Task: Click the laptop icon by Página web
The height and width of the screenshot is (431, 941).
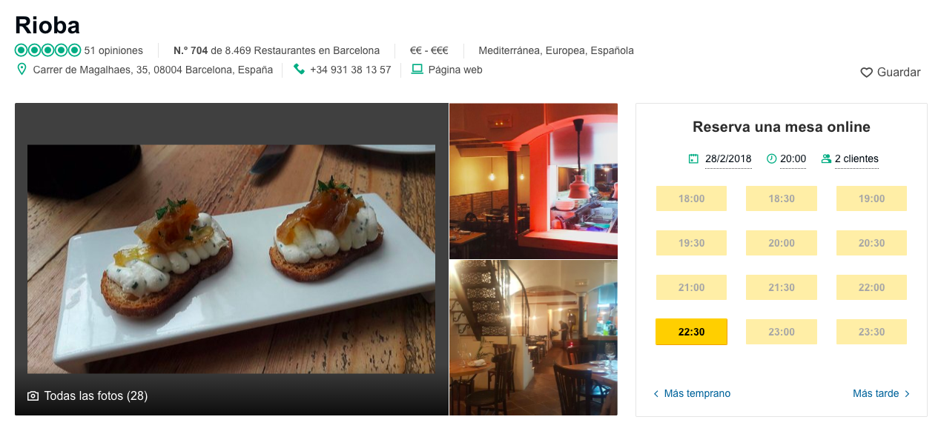Action: (x=417, y=70)
